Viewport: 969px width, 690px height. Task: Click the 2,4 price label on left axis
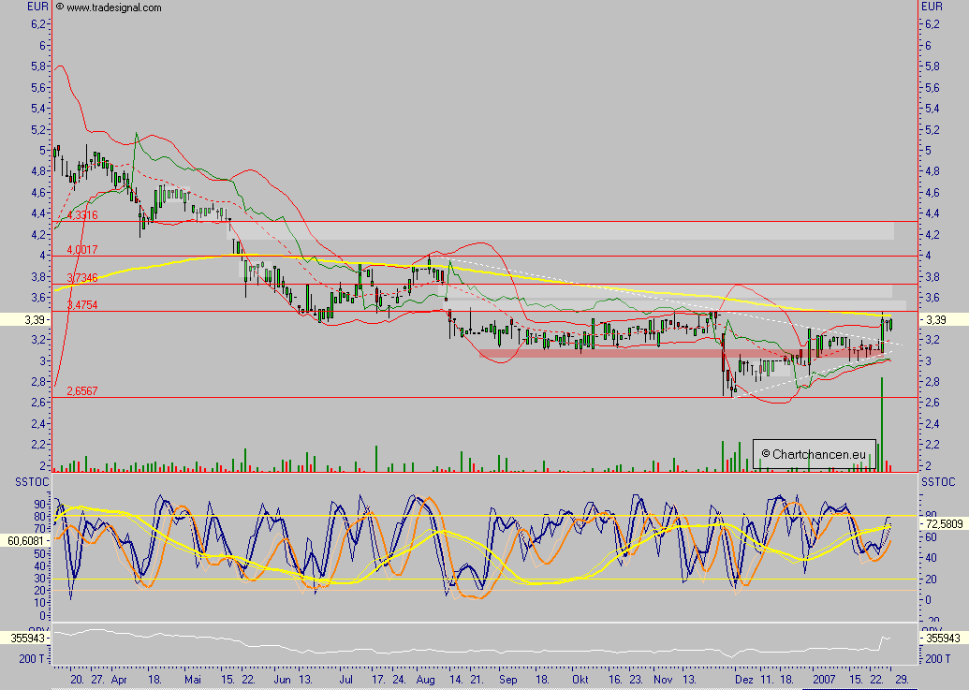tap(38, 424)
